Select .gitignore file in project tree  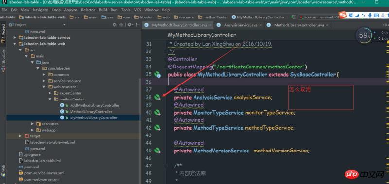32,154
